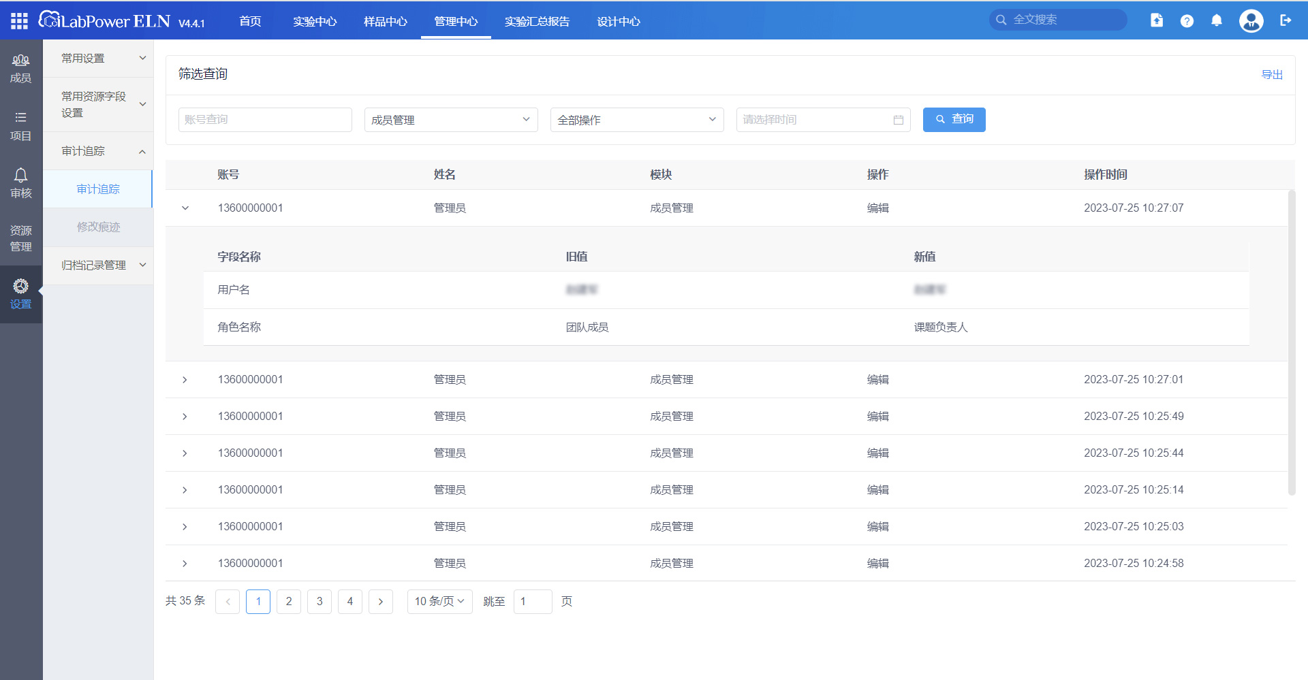Go to page 3
The width and height of the screenshot is (1308, 680).
(320, 602)
